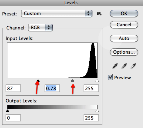Click OK to apply levels
This screenshot has width=143, height=128.
click(124, 13)
